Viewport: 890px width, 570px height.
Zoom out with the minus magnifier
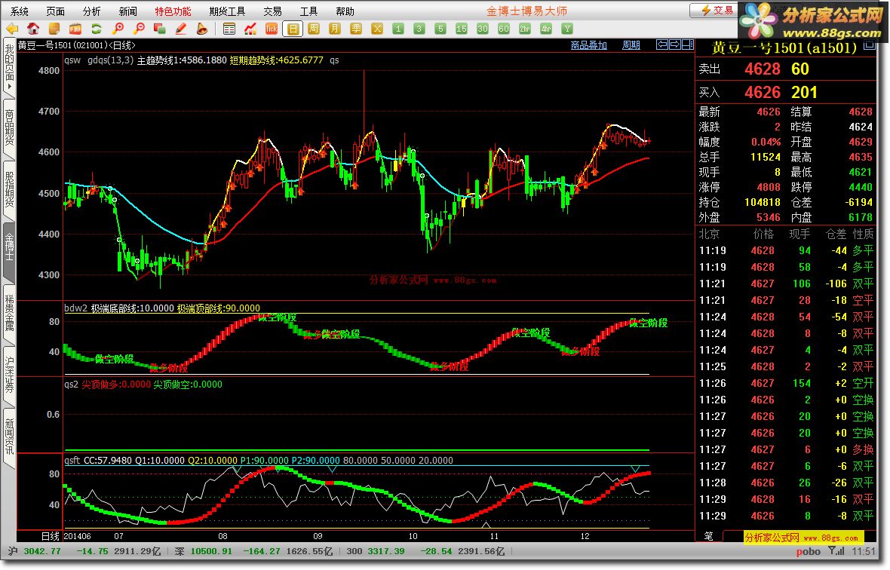point(139,29)
